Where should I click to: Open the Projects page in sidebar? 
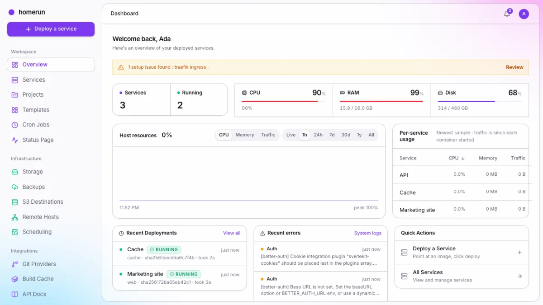pos(51,95)
